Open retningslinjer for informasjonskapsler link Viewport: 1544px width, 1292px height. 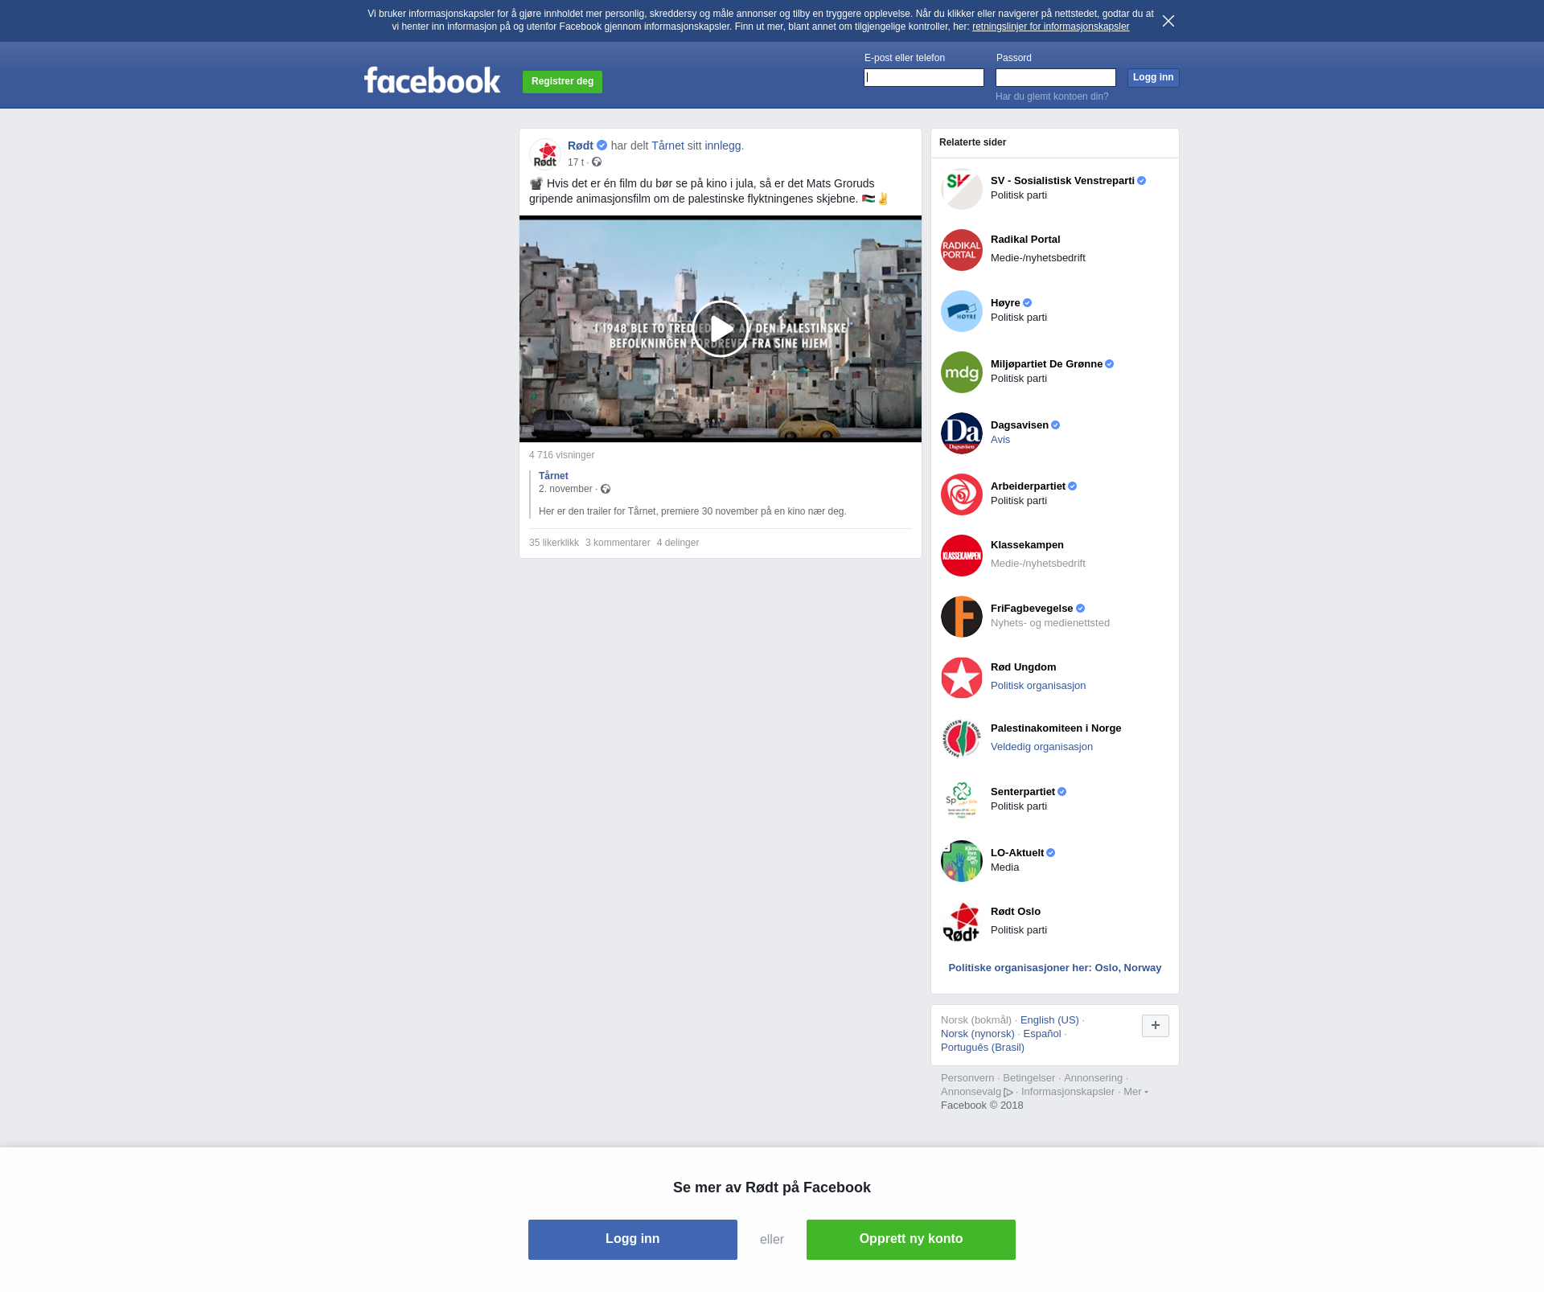pyautogui.click(x=1050, y=27)
